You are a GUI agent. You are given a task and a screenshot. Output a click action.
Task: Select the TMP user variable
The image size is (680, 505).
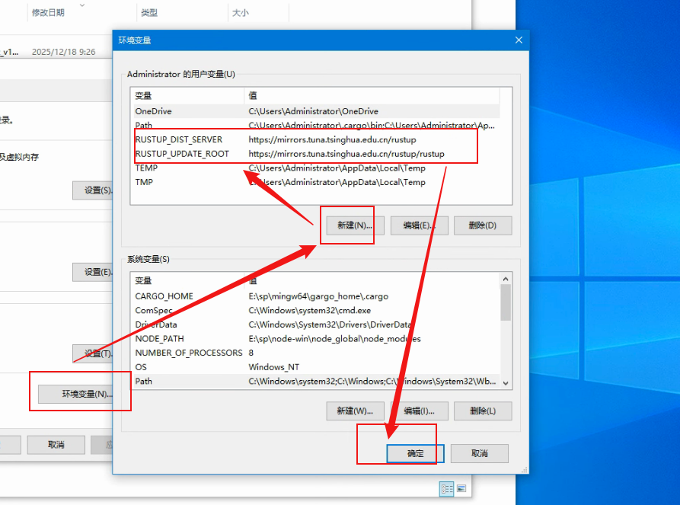tap(315, 182)
